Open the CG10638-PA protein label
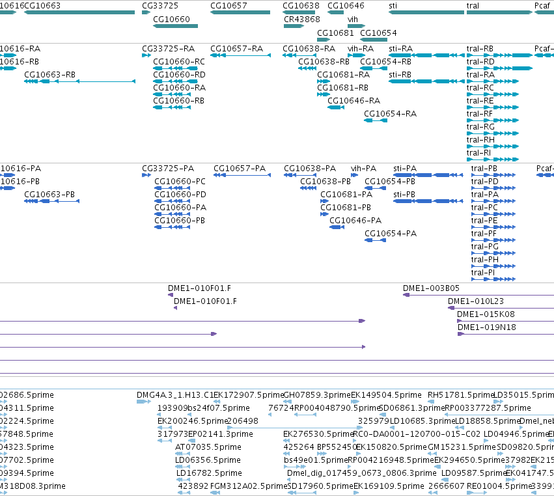Viewport: 554px width, 496px height. (310, 169)
